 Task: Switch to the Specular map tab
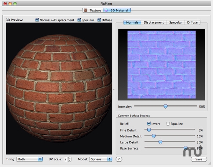[175, 23]
